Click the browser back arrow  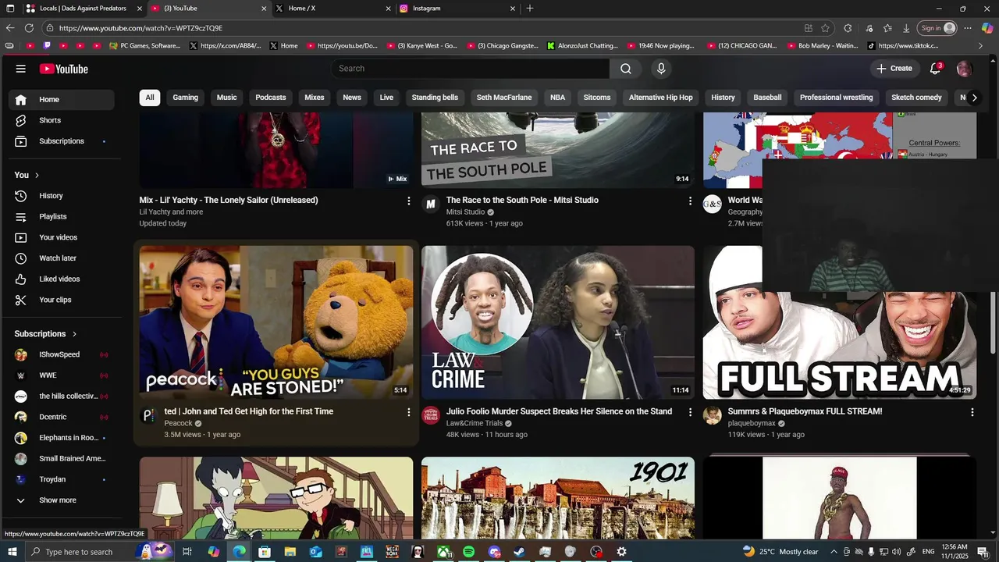(x=10, y=28)
